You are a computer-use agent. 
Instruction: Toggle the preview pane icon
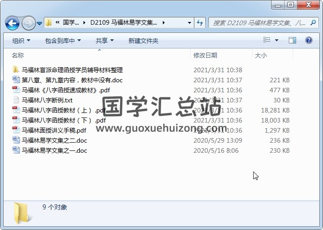click(292, 40)
